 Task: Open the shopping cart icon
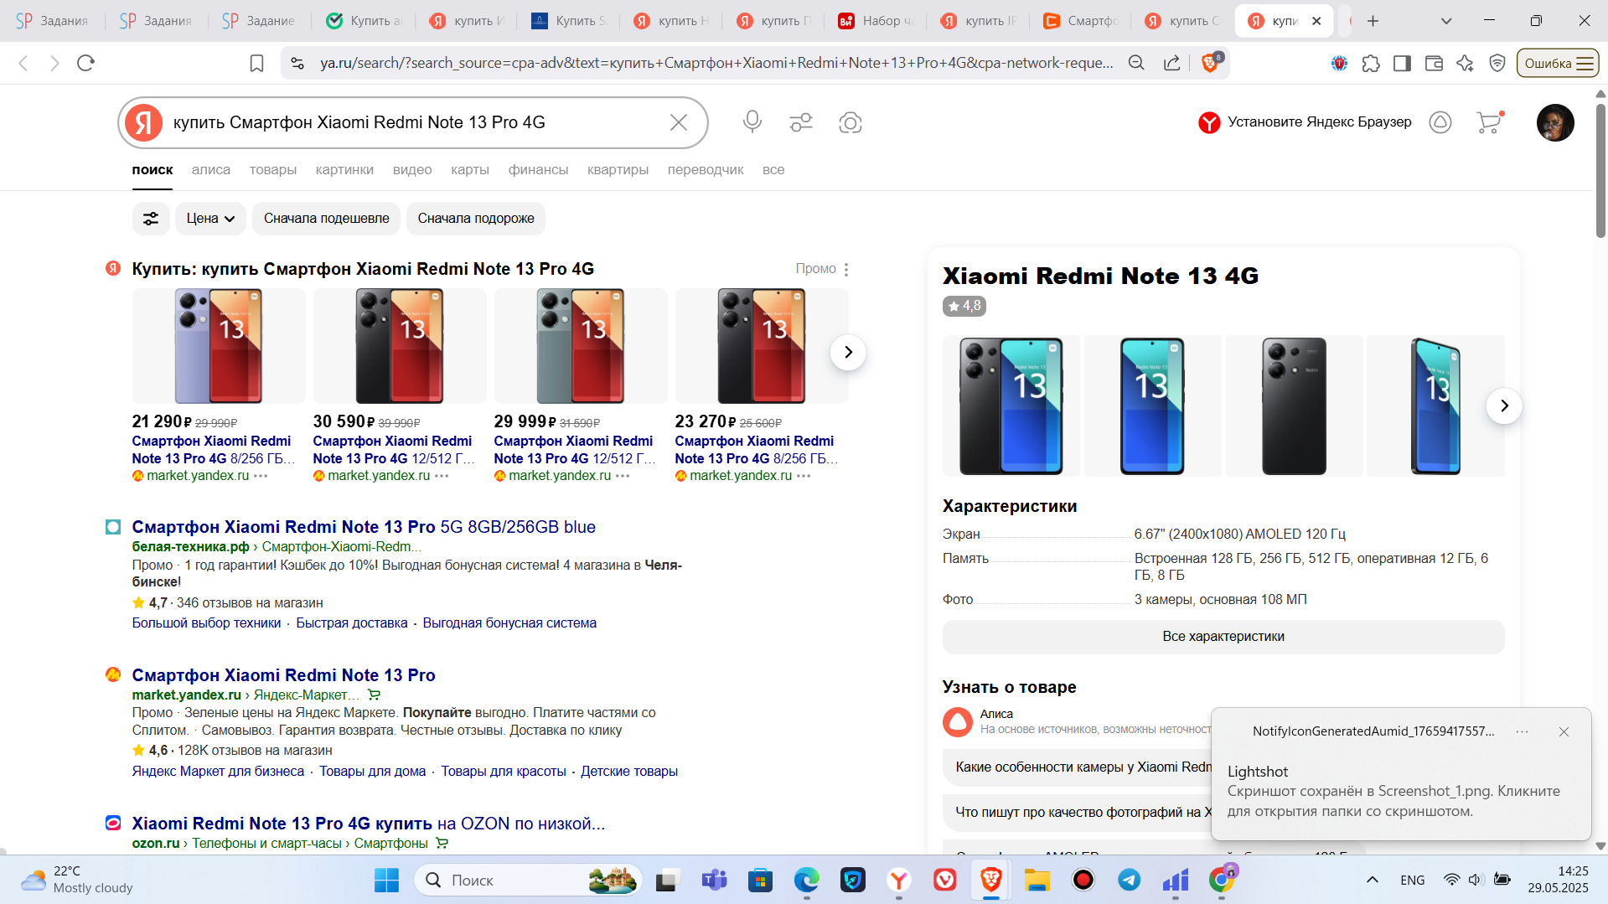[1489, 122]
